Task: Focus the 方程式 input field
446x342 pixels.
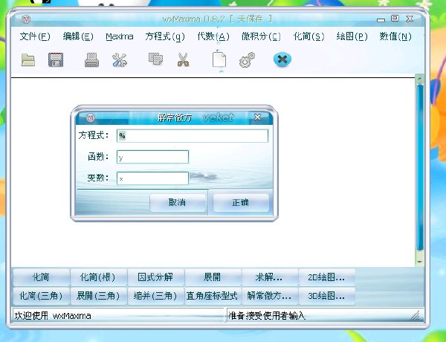Action: pyautogui.click(x=193, y=136)
